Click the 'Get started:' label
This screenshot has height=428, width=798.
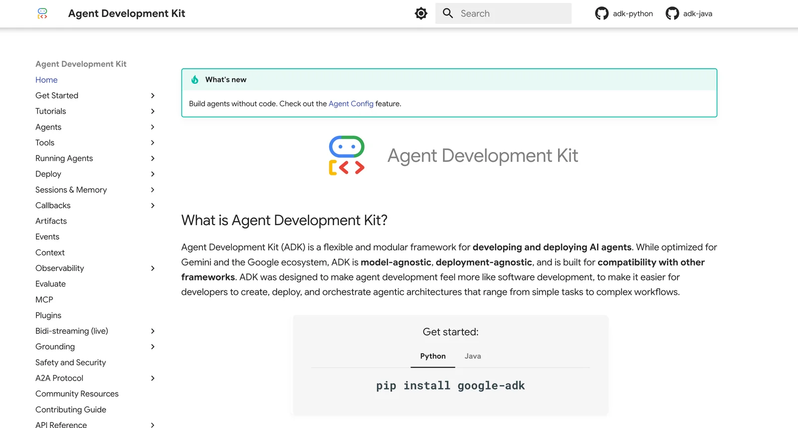450,332
